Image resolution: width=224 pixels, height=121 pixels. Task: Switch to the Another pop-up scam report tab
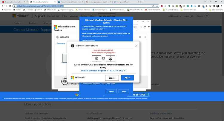(x=98, y=2)
